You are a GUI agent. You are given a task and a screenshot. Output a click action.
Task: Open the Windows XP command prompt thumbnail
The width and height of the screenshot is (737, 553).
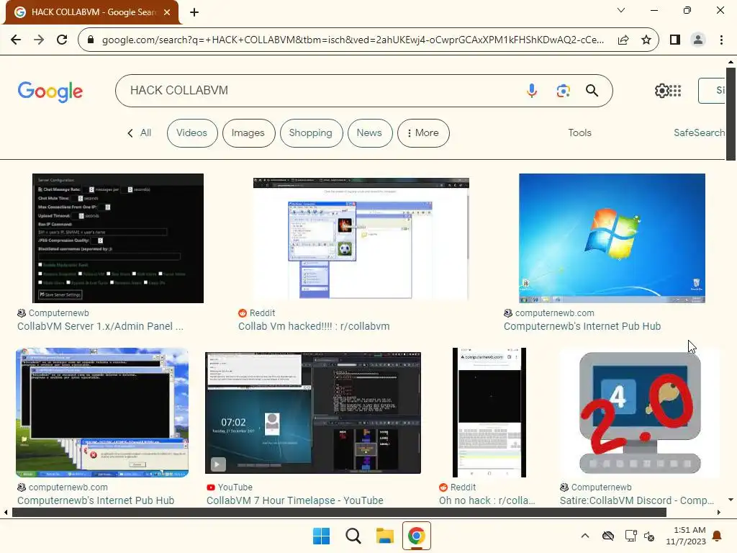[102, 413]
